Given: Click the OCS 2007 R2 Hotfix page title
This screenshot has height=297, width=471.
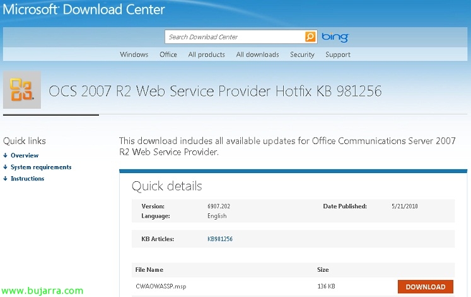Looking at the screenshot, I should (215, 91).
